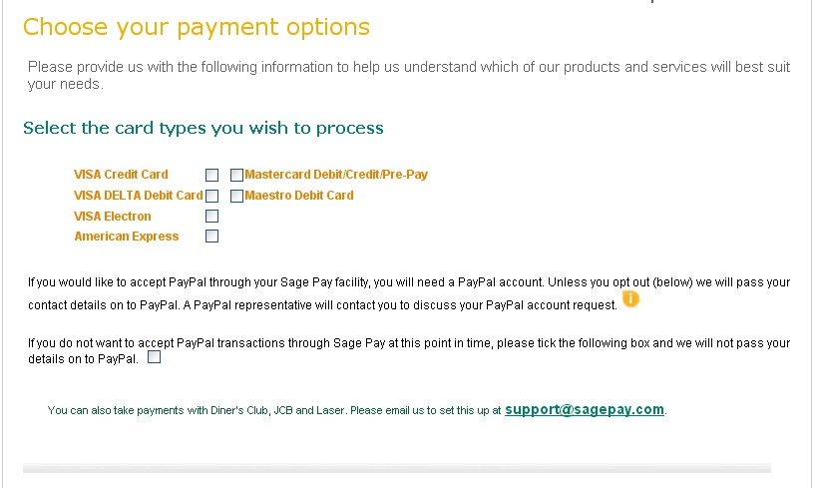This screenshot has width=819, height=488.
Task: Tick the VISA Credit Card checkbox
Action: click(211, 175)
